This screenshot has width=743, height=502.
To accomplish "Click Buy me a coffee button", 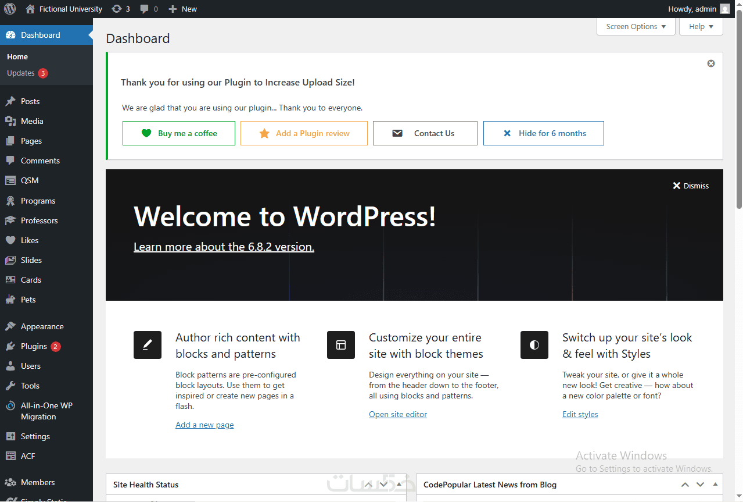I will tap(179, 133).
